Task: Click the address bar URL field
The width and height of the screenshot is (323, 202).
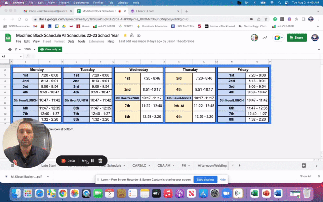Action: (140, 19)
